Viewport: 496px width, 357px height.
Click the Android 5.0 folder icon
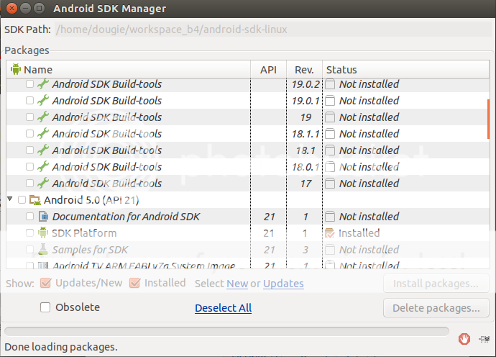pos(35,200)
